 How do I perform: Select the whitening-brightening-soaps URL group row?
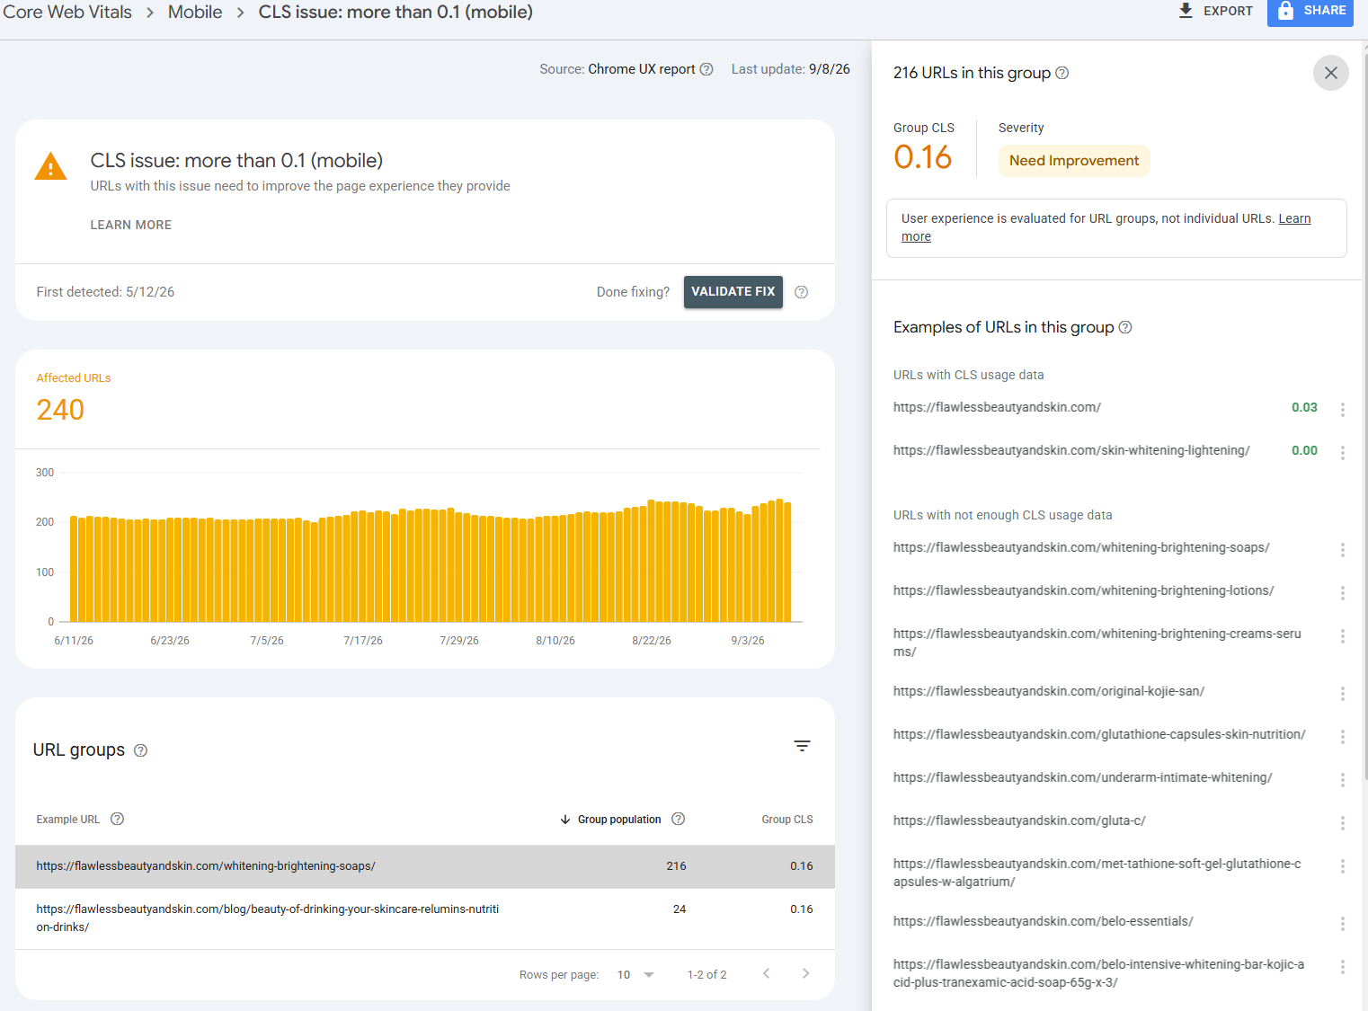[425, 866]
